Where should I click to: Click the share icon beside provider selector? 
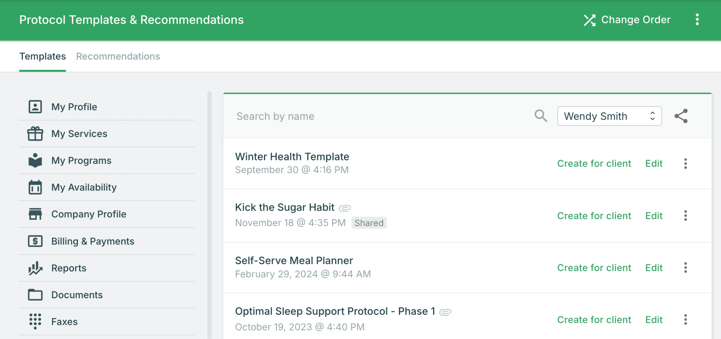tap(681, 116)
